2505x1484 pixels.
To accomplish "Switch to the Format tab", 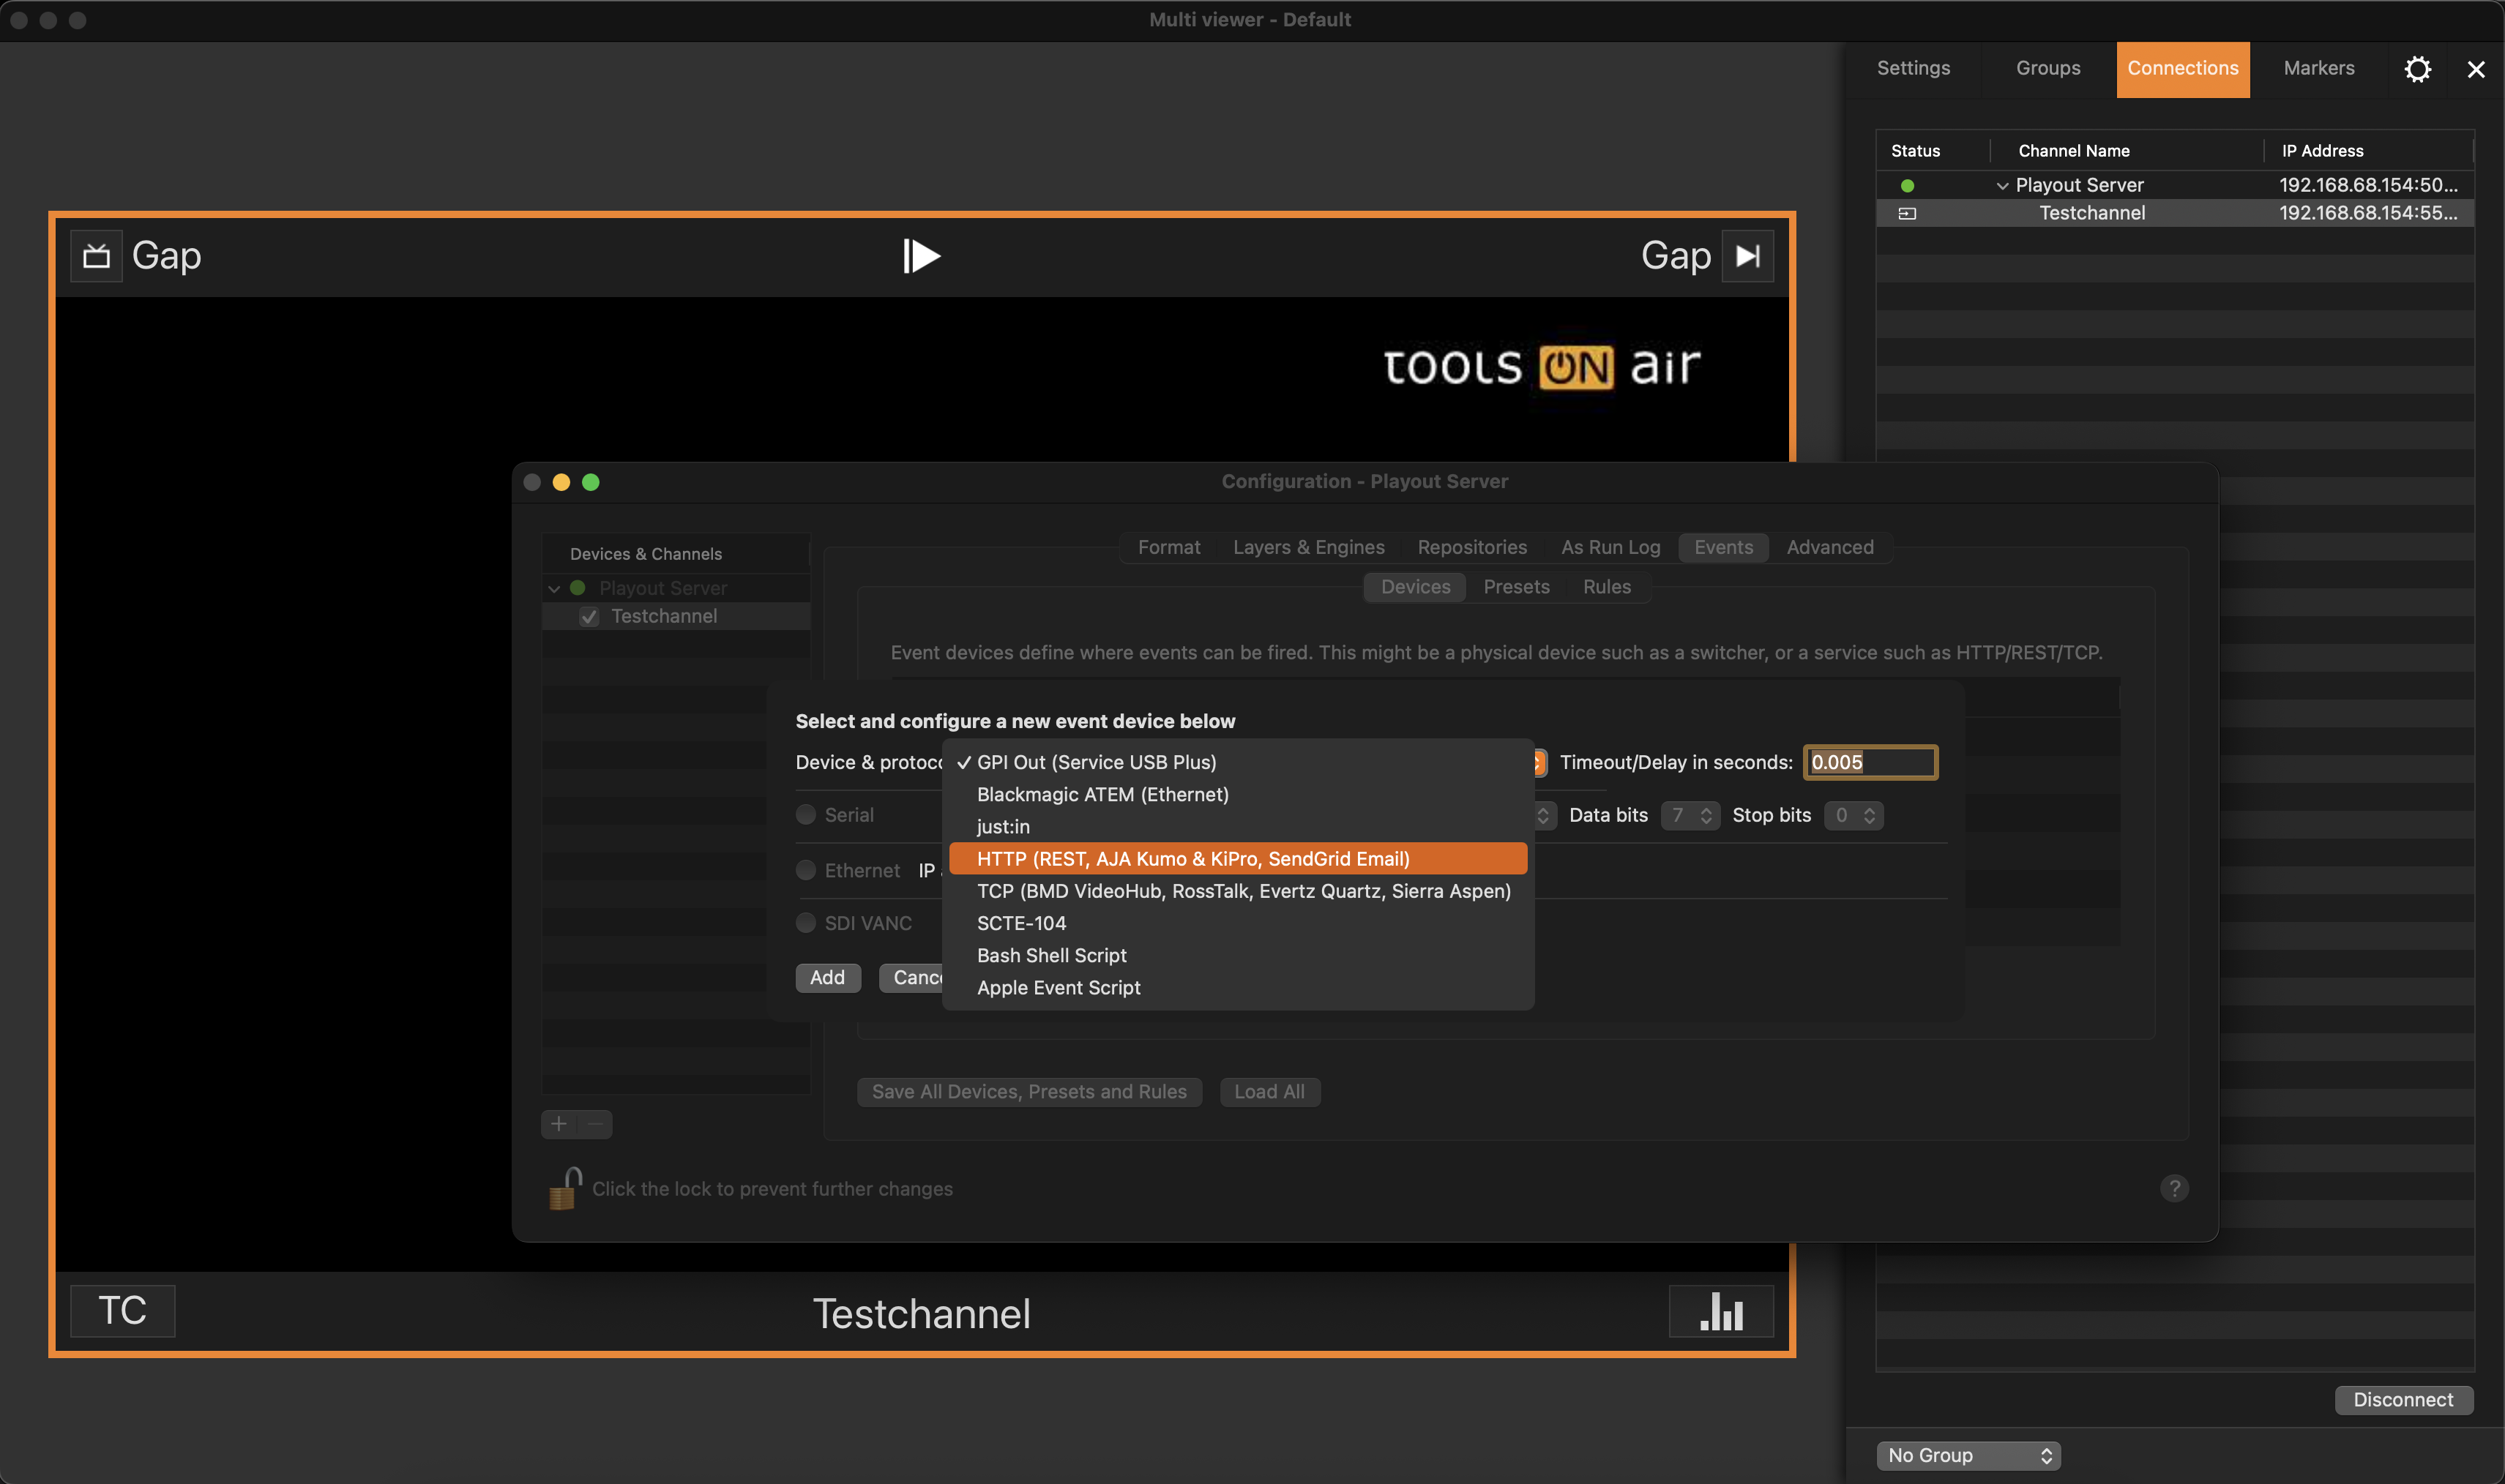I will [x=1168, y=547].
